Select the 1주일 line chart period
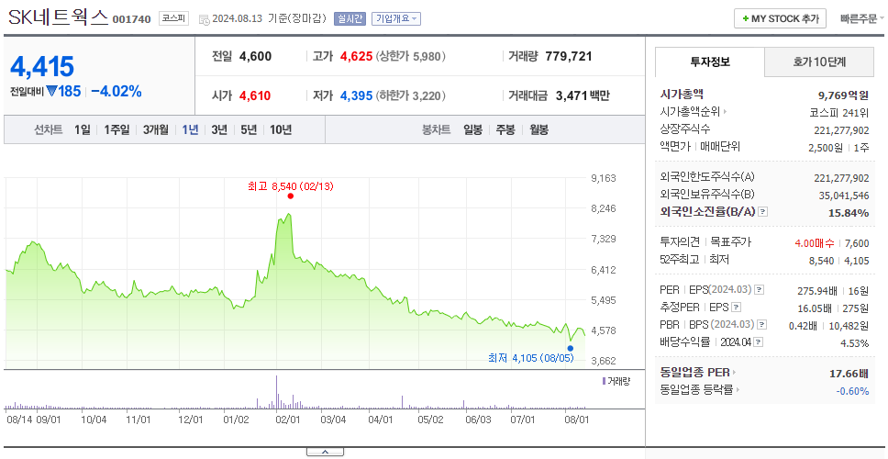The width and height of the screenshot is (888, 459). click(x=117, y=129)
